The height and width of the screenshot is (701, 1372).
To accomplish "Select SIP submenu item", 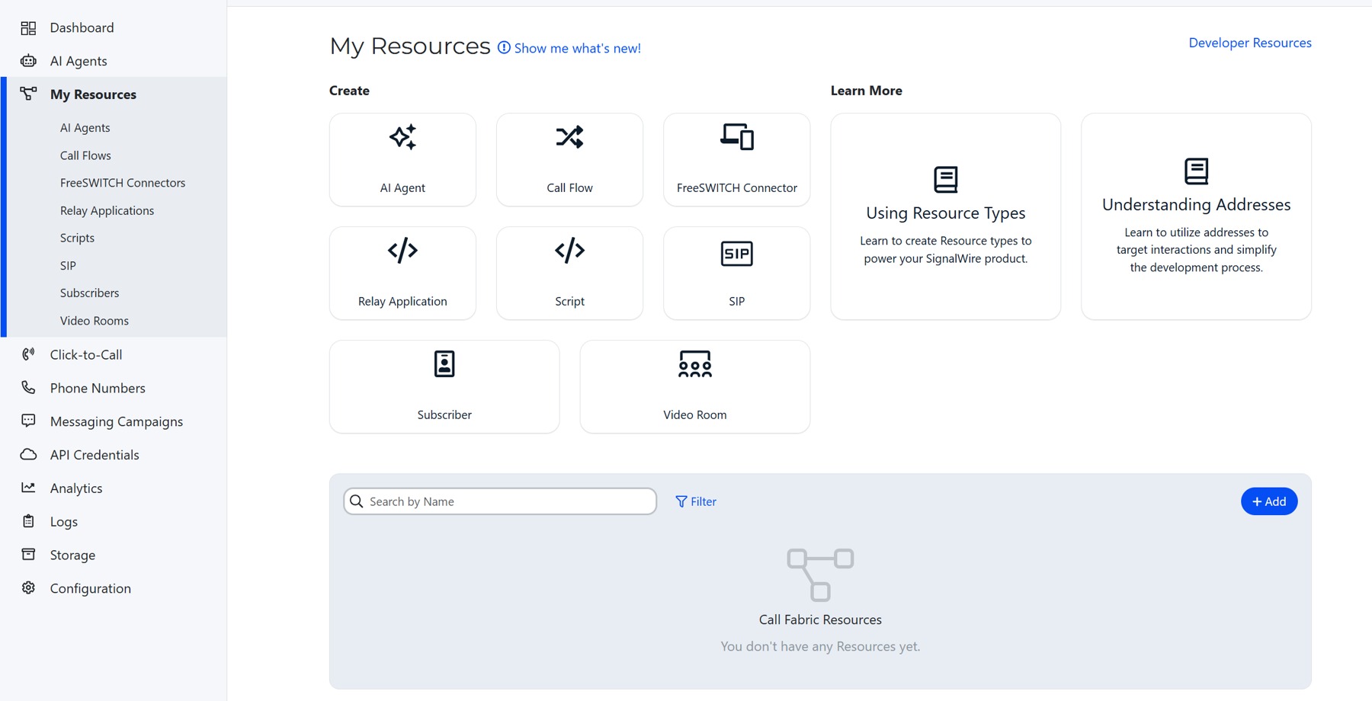I will [68, 265].
